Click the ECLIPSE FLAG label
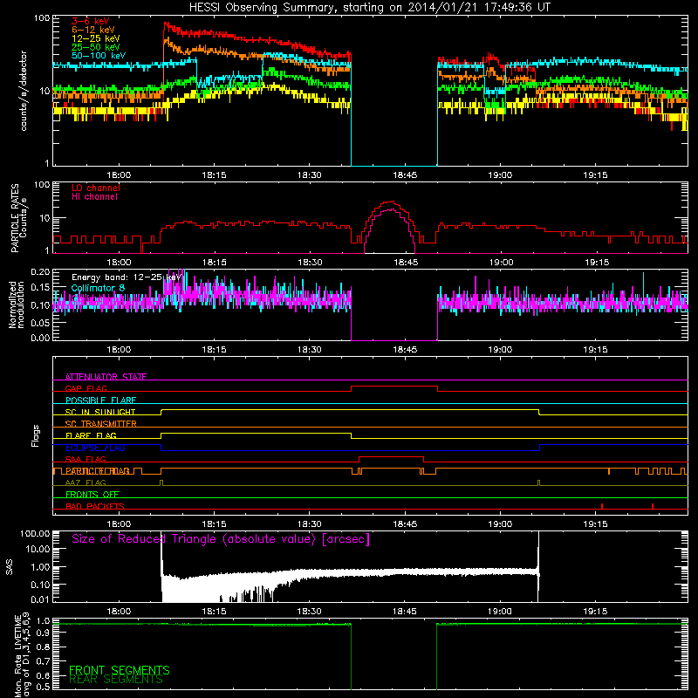The width and height of the screenshot is (698, 698). click(x=95, y=448)
